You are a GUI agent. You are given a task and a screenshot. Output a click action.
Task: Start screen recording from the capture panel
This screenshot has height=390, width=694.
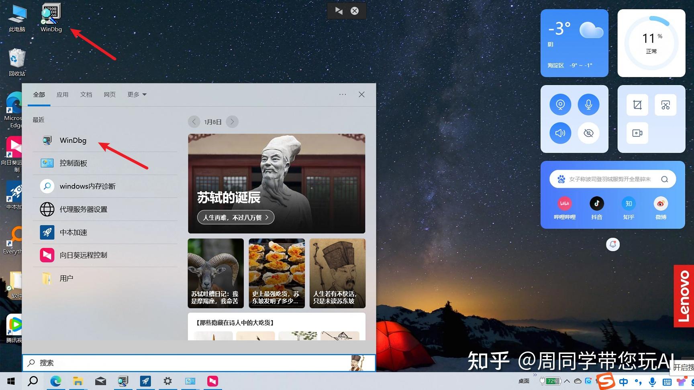[637, 133]
